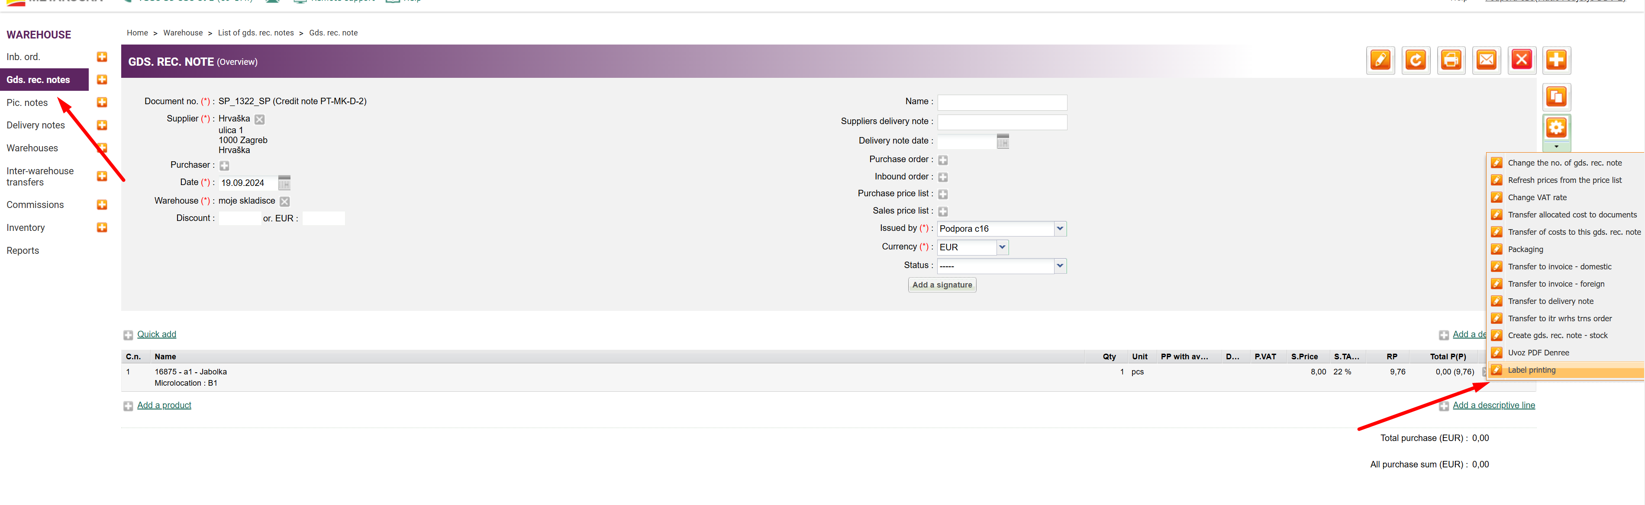Click the orange edit pencil toolbar icon

tap(1380, 61)
